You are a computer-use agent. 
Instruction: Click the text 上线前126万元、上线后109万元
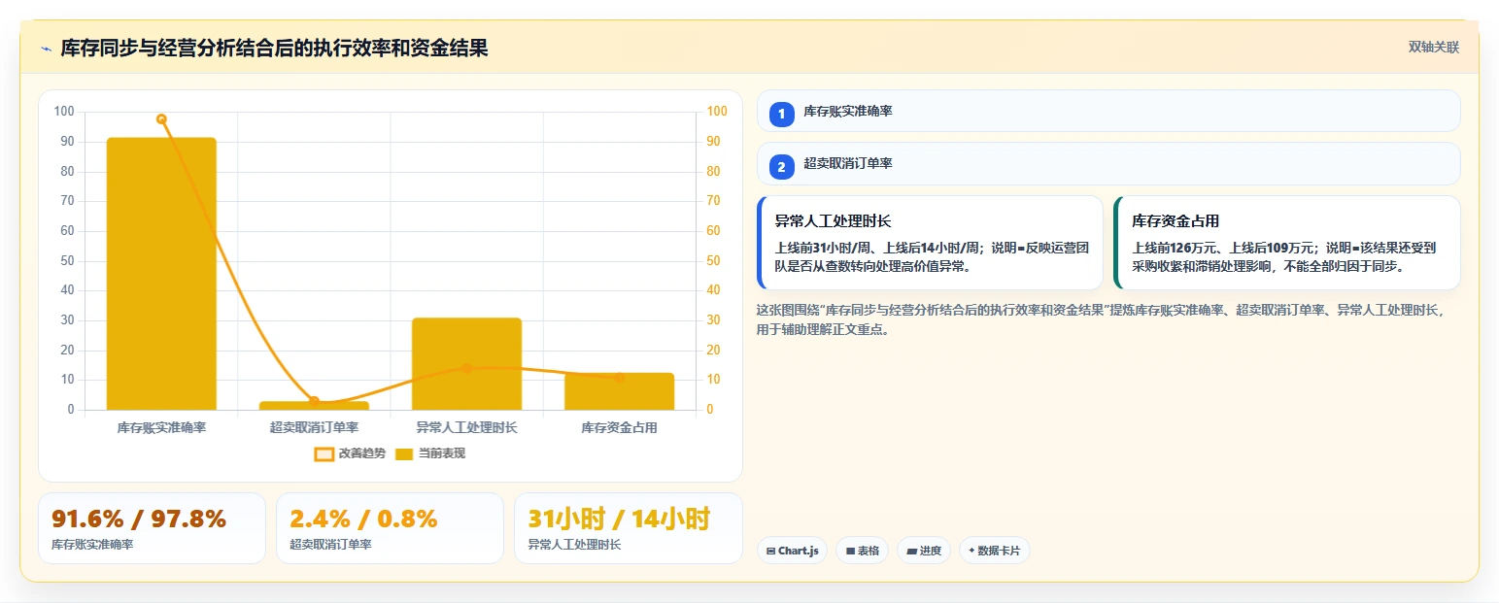tap(1221, 248)
